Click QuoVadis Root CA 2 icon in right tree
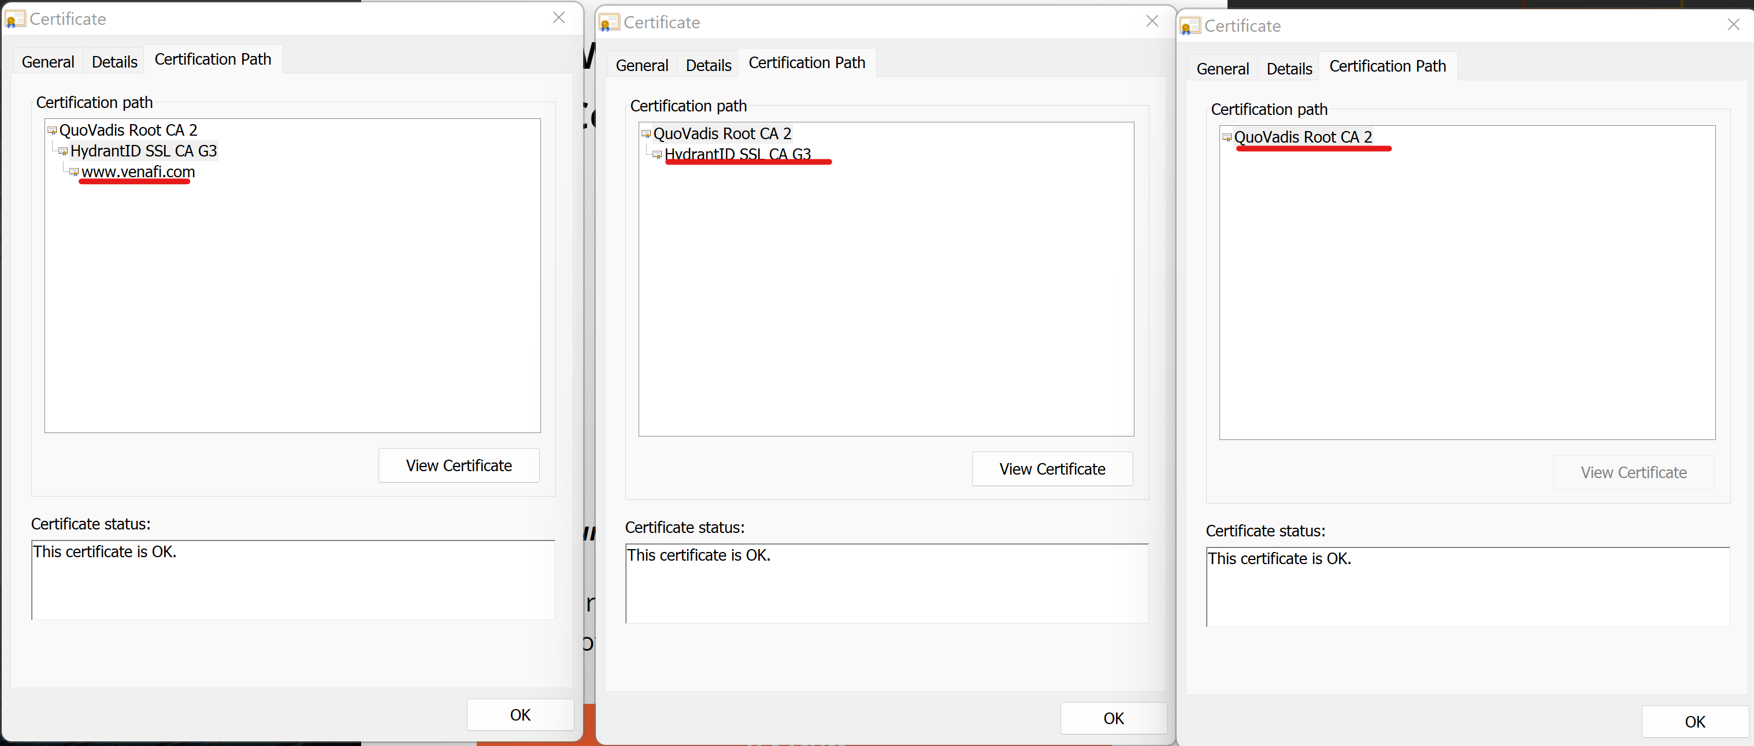The width and height of the screenshot is (1754, 746). click(x=1226, y=137)
